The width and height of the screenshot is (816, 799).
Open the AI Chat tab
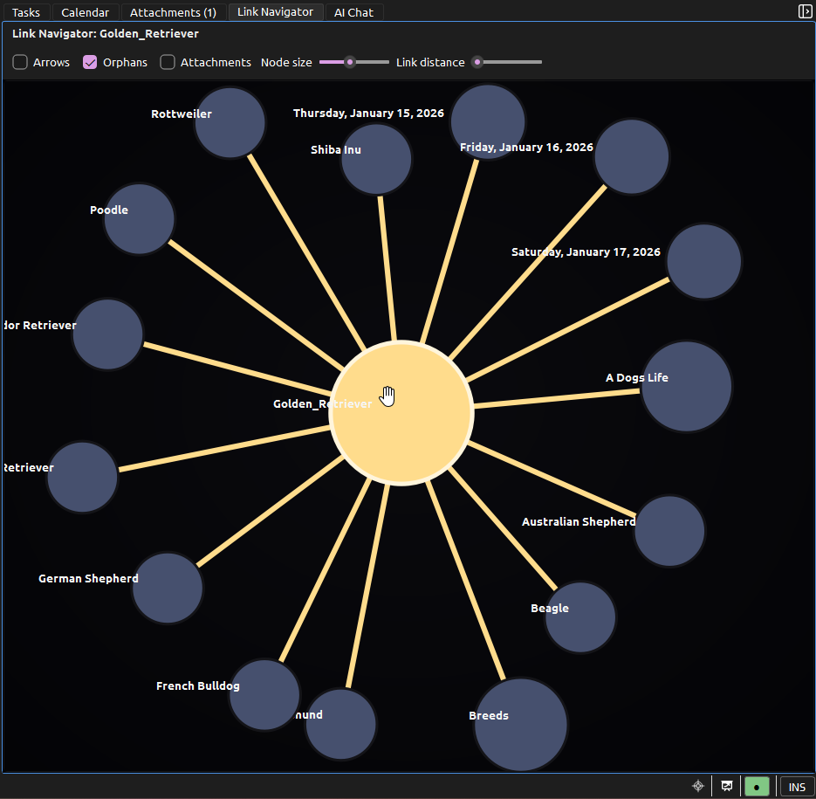click(354, 11)
